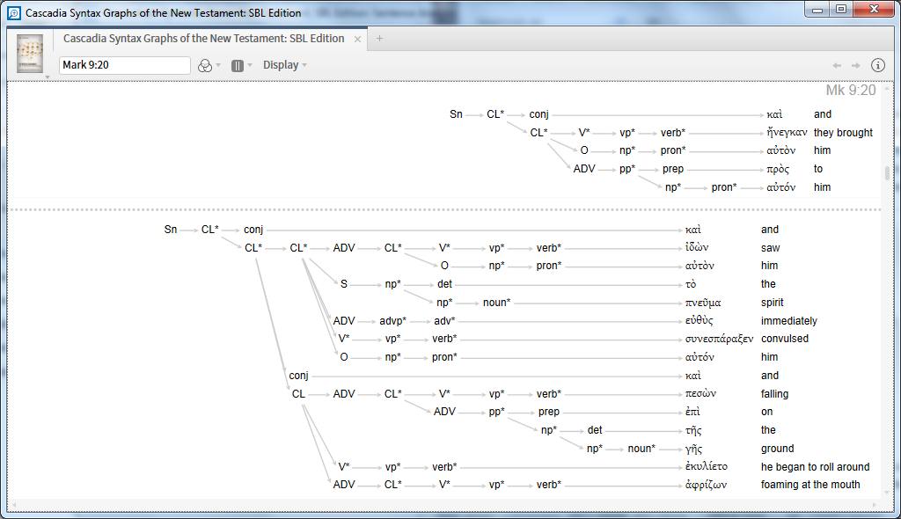Viewport: 901px width, 519px height.
Task: Click the gloss 'convulsed'
Action: (x=784, y=339)
